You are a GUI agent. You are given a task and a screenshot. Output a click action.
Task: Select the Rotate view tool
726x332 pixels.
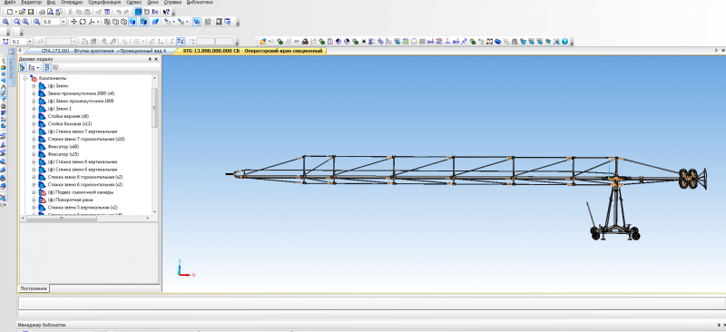tap(83, 22)
